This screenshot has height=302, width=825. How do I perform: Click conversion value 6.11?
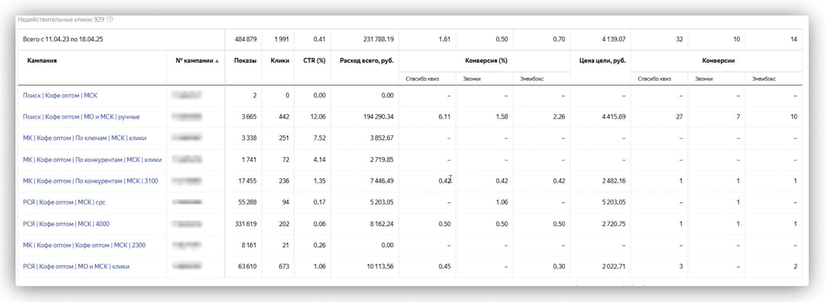[444, 116]
